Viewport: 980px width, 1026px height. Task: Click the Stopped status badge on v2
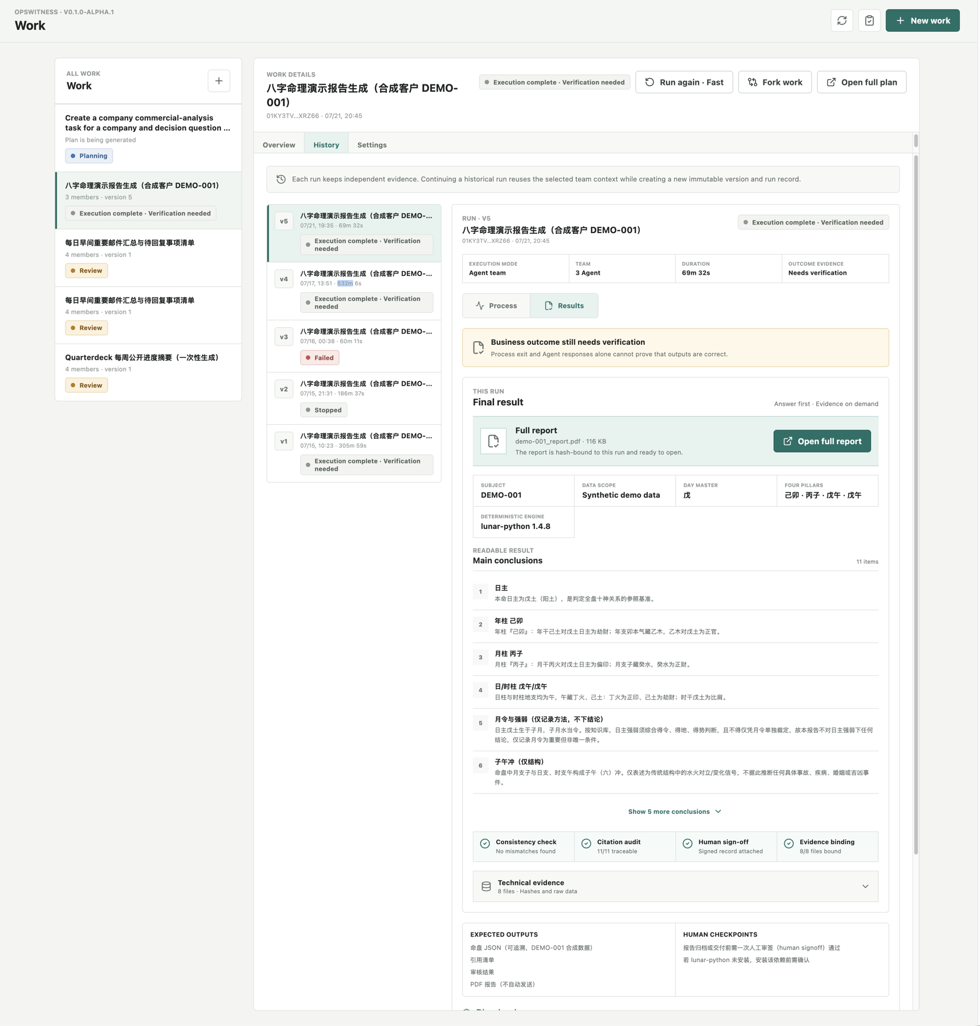324,410
